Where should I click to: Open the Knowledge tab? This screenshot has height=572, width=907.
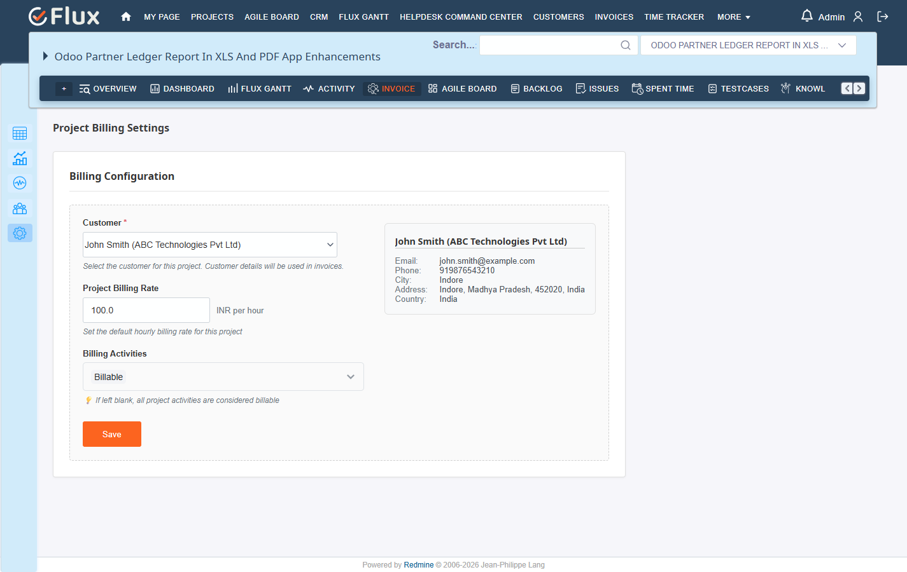[x=803, y=89]
